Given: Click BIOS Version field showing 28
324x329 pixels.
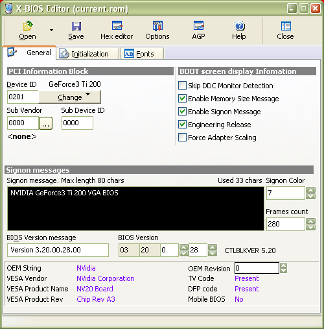Looking at the screenshot, I should pyautogui.click(x=198, y=250).
